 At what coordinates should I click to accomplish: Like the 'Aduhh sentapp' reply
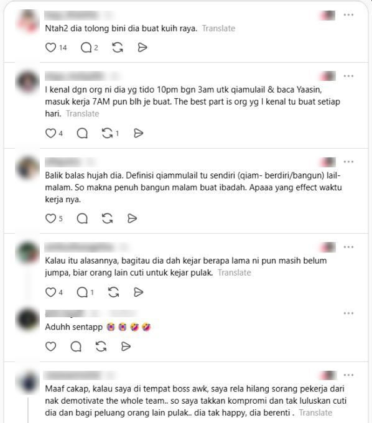pyautogui.click(x=50, y=346)
